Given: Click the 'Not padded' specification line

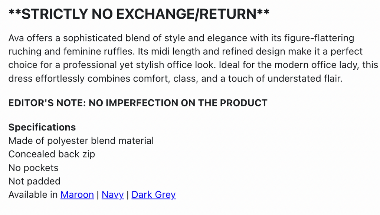Looking at the screenshot, I should 34,181.
